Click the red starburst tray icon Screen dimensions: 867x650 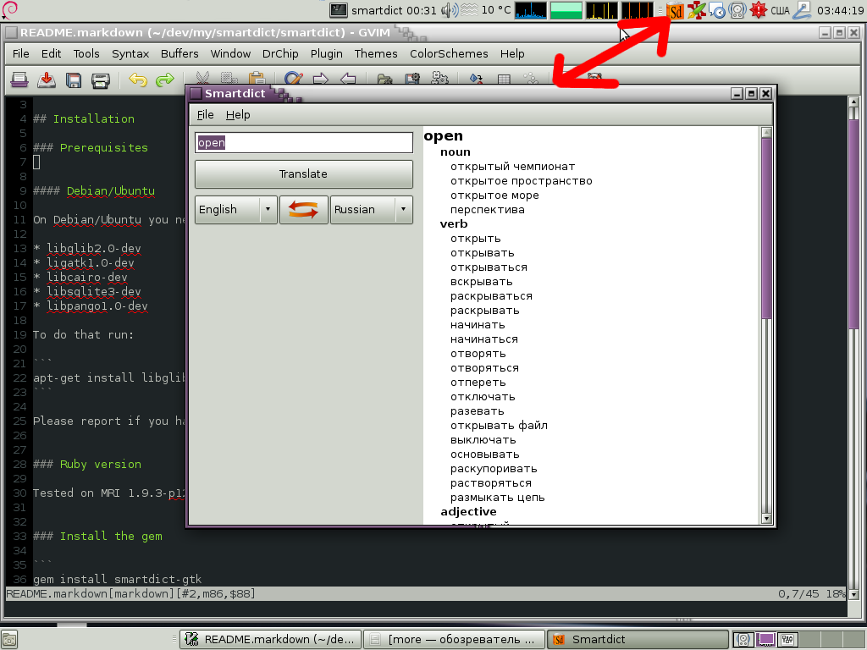coord(758,10)
